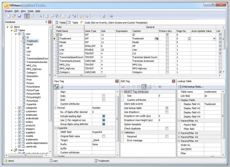Click the green refresh toolbar icon
The height and width of the screenshot is (167, 230).
tap(104, 16)
